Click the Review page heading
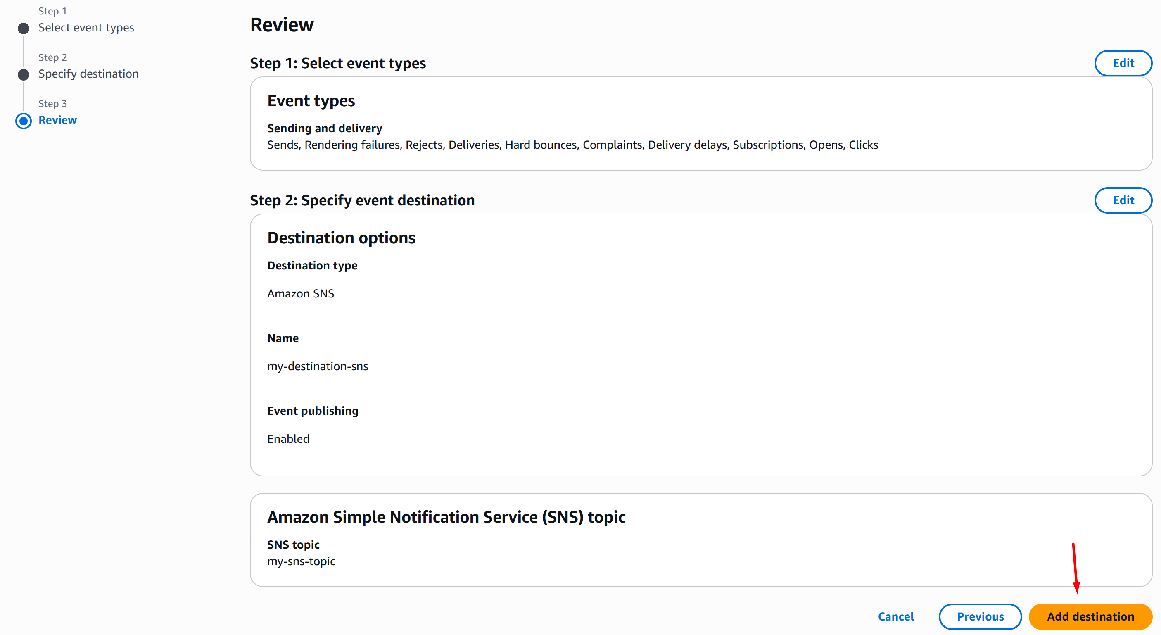This screenshot has width=1161, height=635. click(x=282, y=25)
